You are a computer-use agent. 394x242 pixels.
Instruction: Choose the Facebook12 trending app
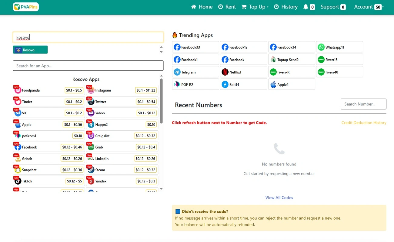244,47
